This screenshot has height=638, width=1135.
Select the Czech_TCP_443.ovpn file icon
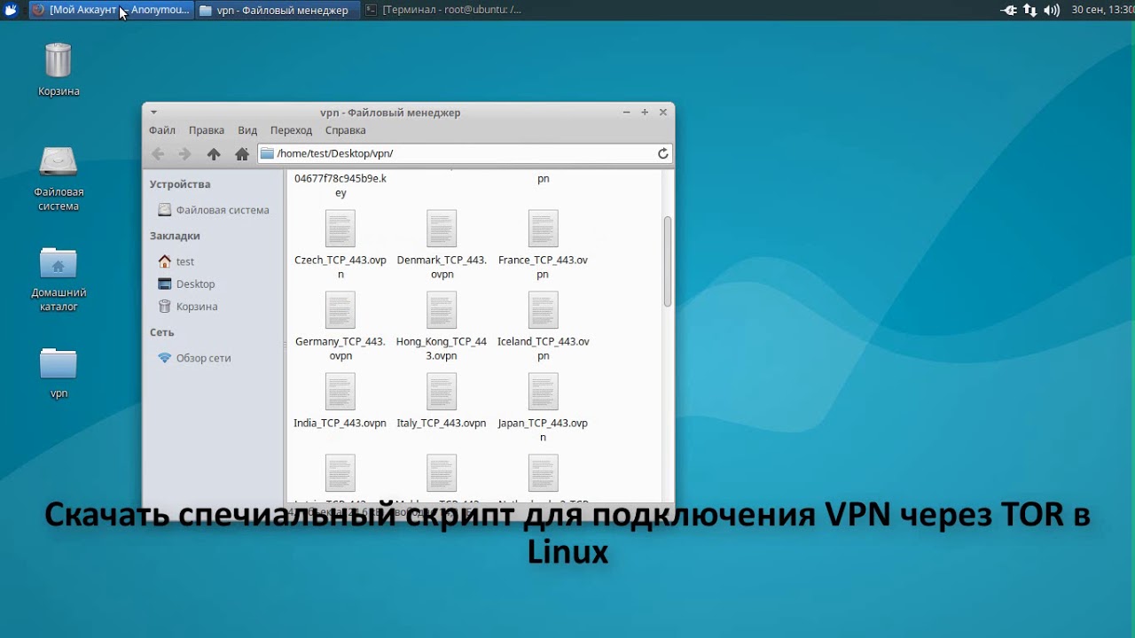340,229
